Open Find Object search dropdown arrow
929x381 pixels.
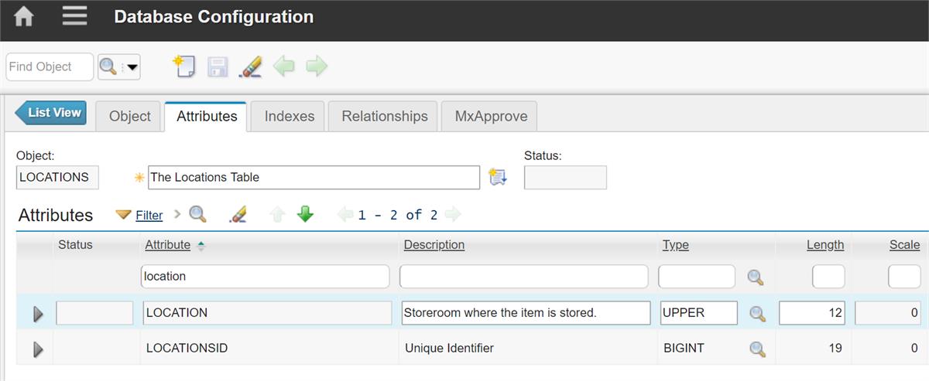(x=132, y=67)
